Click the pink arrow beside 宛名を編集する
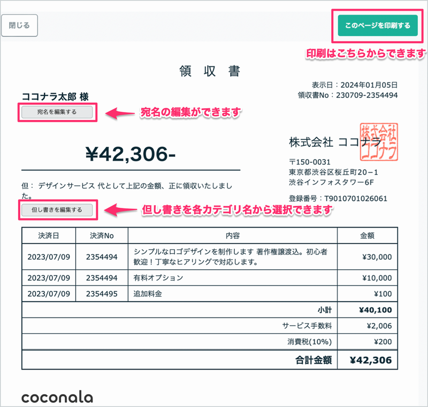Image resolution: width=428 pixels, height=407 pixels. coord(119,112)
